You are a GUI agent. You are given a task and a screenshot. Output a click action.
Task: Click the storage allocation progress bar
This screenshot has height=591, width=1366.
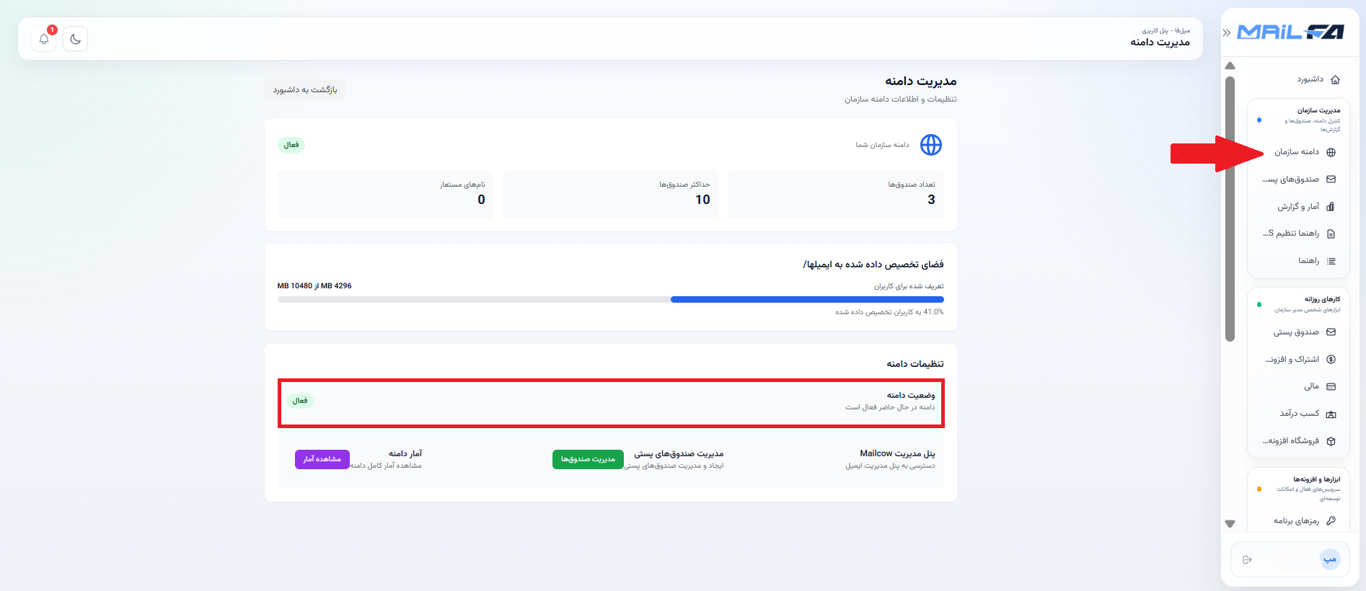click(610, 299)
